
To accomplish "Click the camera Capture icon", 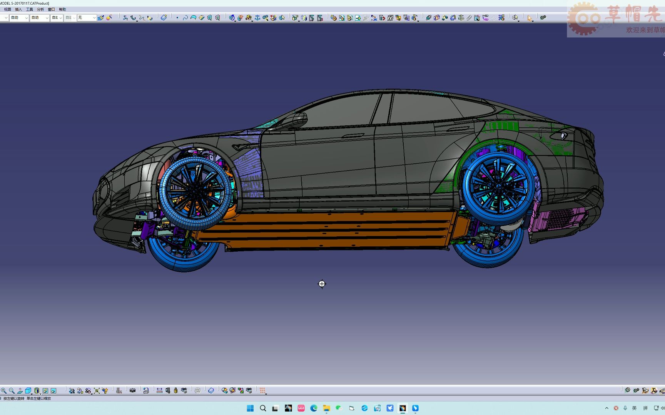I will (x=132, y=390).
